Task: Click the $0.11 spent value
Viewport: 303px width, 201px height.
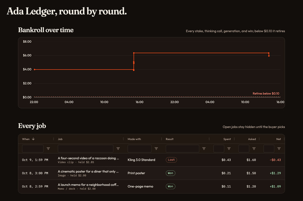Action: click(226, 186)
